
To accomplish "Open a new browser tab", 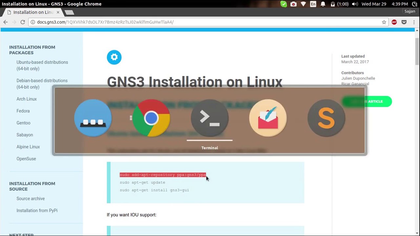I will pos(69,12).
